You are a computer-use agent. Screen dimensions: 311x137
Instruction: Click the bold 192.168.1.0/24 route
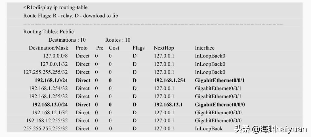click(x=51, y=80)
